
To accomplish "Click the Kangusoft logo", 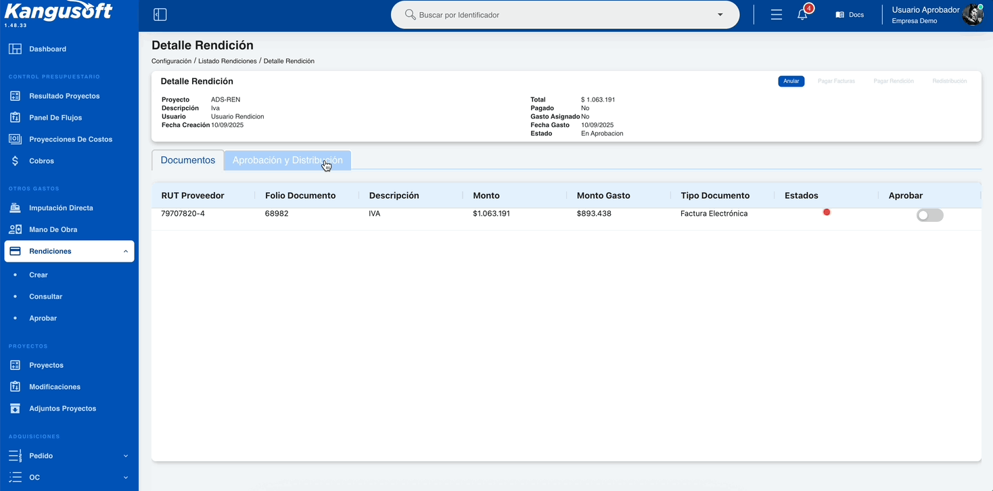I will (58, 11).
